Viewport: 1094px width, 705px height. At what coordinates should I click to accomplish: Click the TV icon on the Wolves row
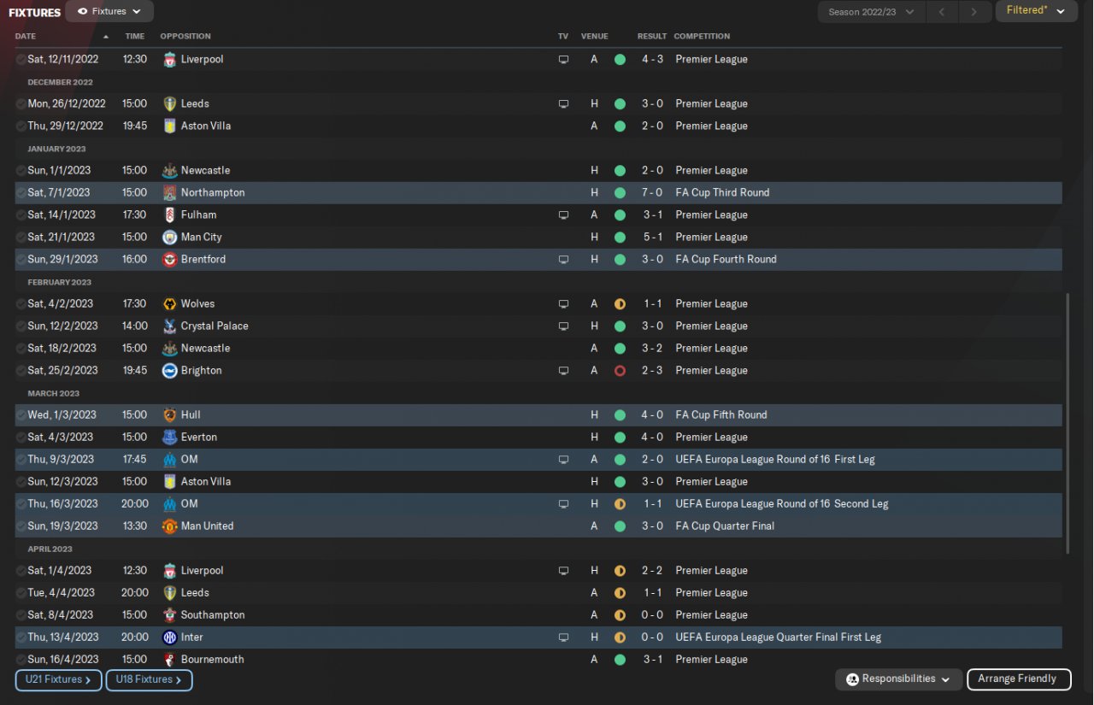tap(563, 304)
